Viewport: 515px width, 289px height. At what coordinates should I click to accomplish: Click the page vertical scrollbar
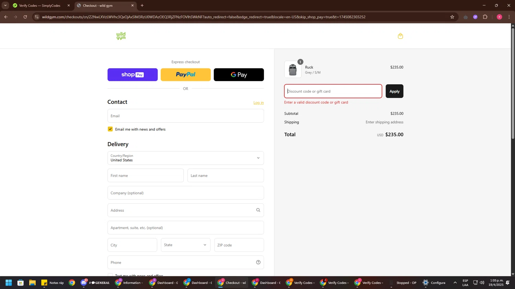tap(513, 83)
